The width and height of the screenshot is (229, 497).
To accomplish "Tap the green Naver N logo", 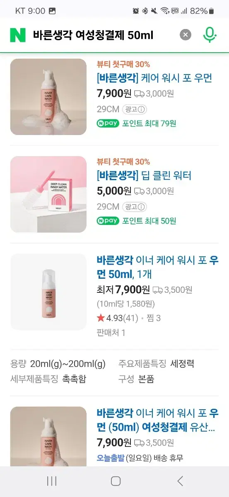I will click(18, 35).
